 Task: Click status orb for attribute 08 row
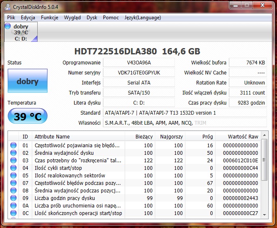tap(13, 190)
